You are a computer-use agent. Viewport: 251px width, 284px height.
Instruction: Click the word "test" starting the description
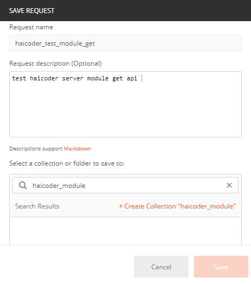pos(19,78)
